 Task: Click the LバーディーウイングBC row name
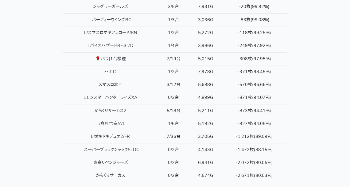coord(110,20)
